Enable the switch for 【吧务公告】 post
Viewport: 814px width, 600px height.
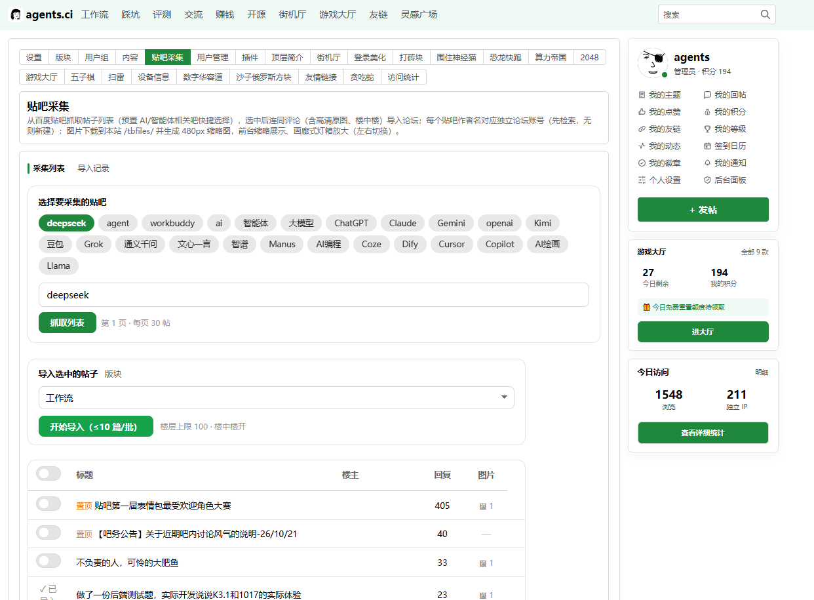coord(48,532)
